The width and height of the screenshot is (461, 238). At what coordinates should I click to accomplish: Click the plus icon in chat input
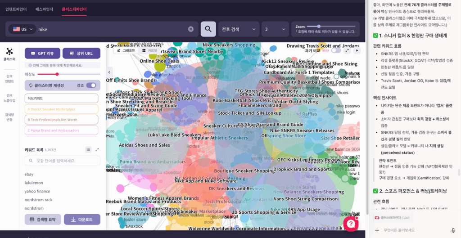(377, 230)
